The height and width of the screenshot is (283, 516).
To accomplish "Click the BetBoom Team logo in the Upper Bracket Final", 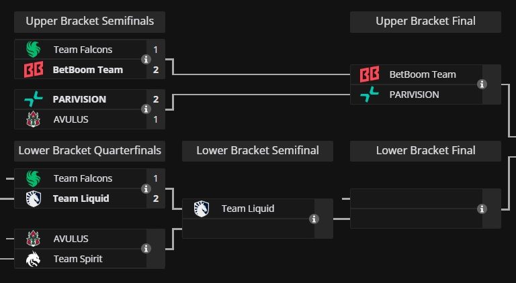I will [x=369, y=74].
